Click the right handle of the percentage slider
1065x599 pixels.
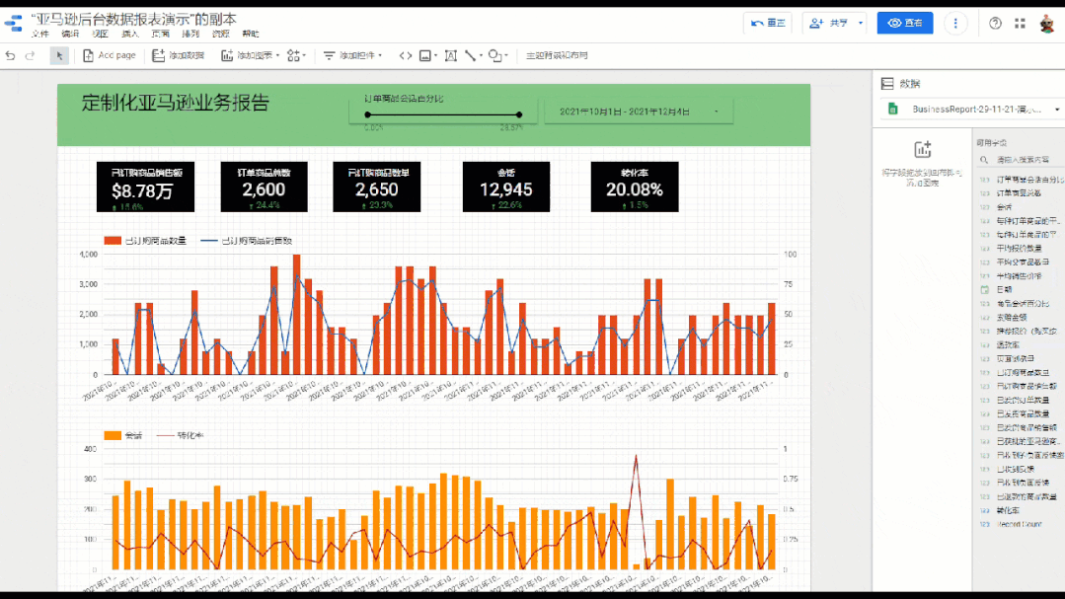point(519,115)
